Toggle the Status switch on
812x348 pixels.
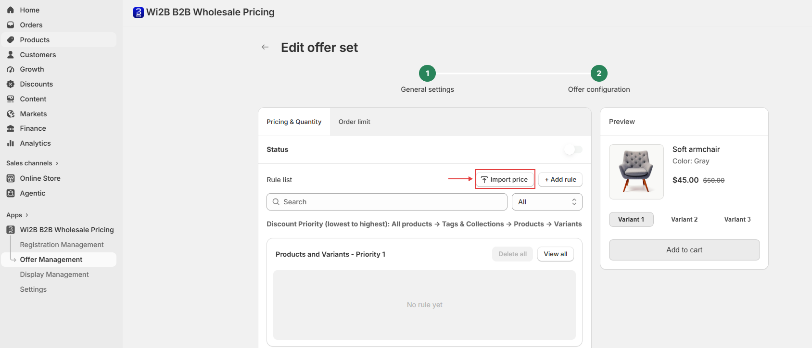[x=573, y=150]
